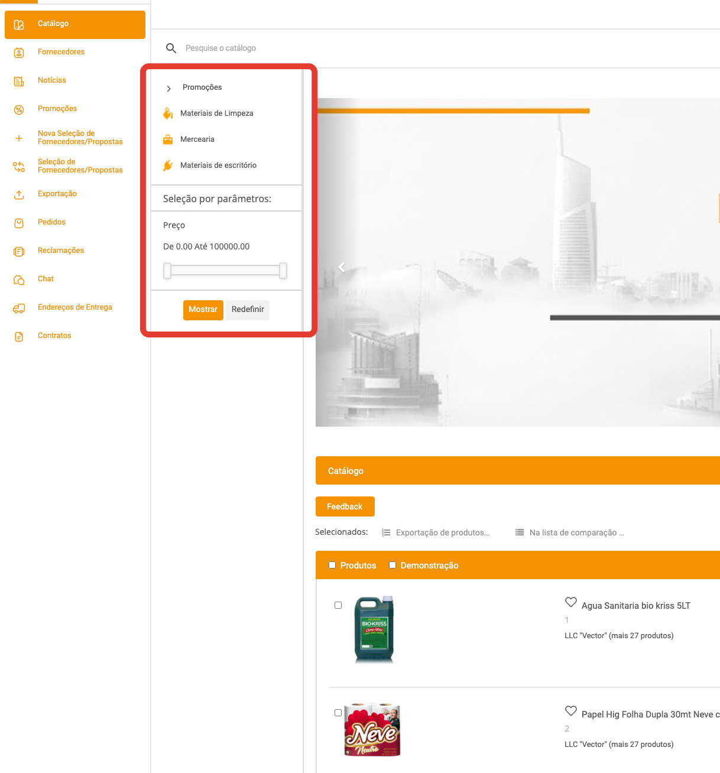The width and height of the screenshot is (720, 773).
Task: Click the search magnifier icon
Action: tap(171, 48)
